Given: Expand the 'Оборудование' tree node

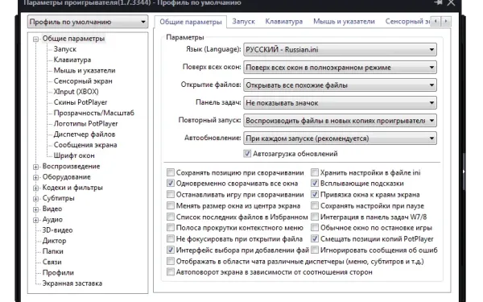Looking at the screenshot, I should coord(35,177).
